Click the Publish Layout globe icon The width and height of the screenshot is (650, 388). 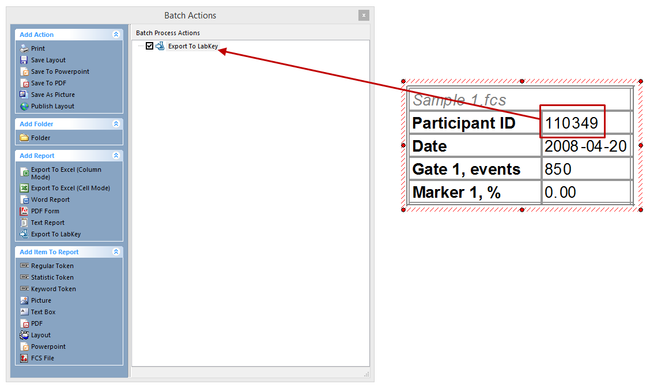(24, 106)
